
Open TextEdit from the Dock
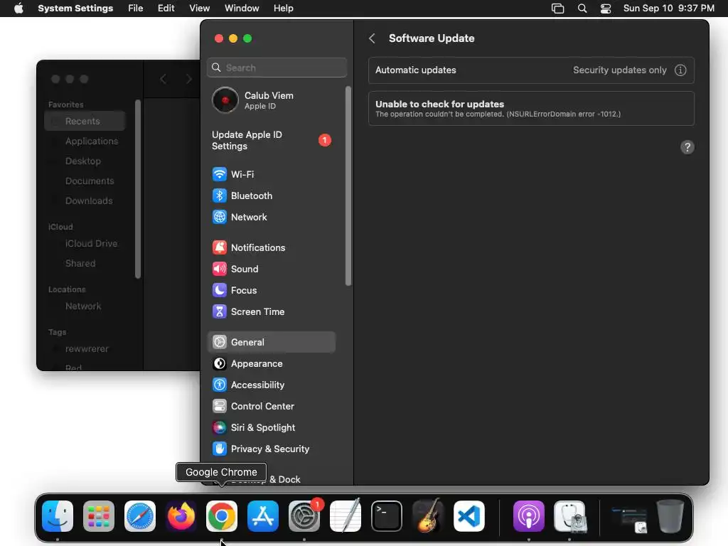point(346,516)
